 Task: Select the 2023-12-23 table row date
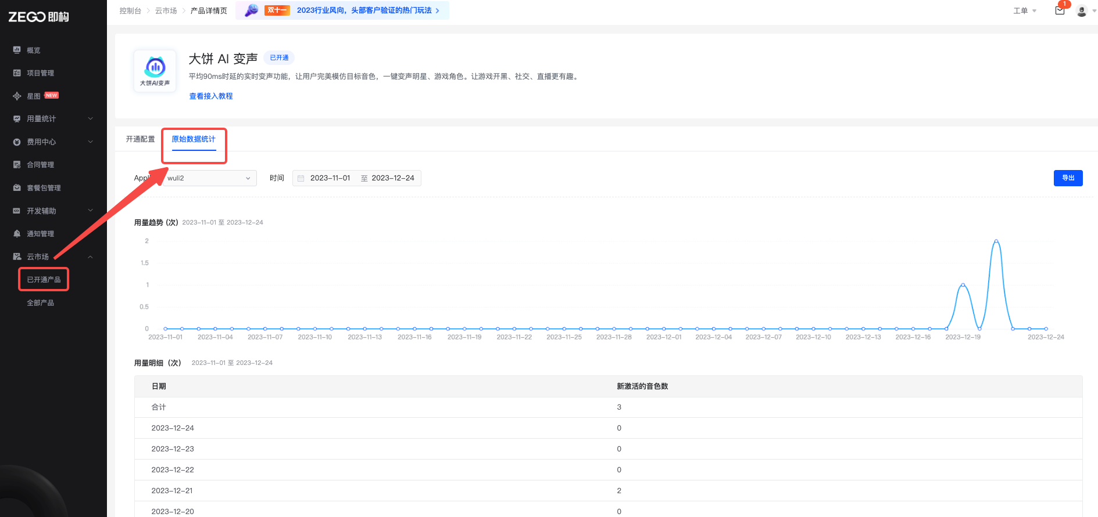173,449
